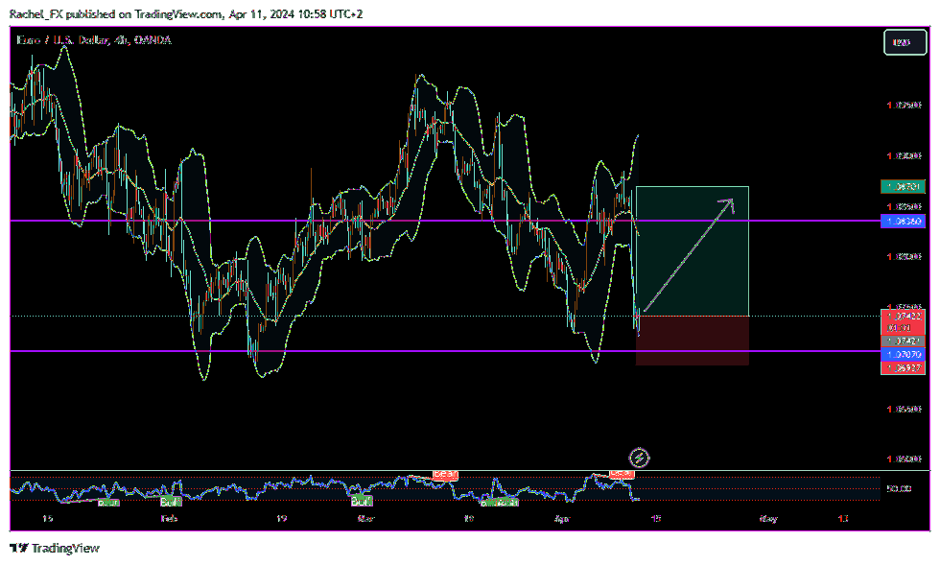
Task: Click the Rachel_FX published header text
Action: click(x=186, y=13)
